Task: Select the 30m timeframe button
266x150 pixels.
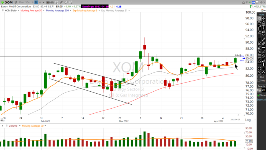Action: click(x=28, y=2)
